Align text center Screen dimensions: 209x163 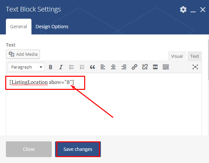[x=113, y=67]
